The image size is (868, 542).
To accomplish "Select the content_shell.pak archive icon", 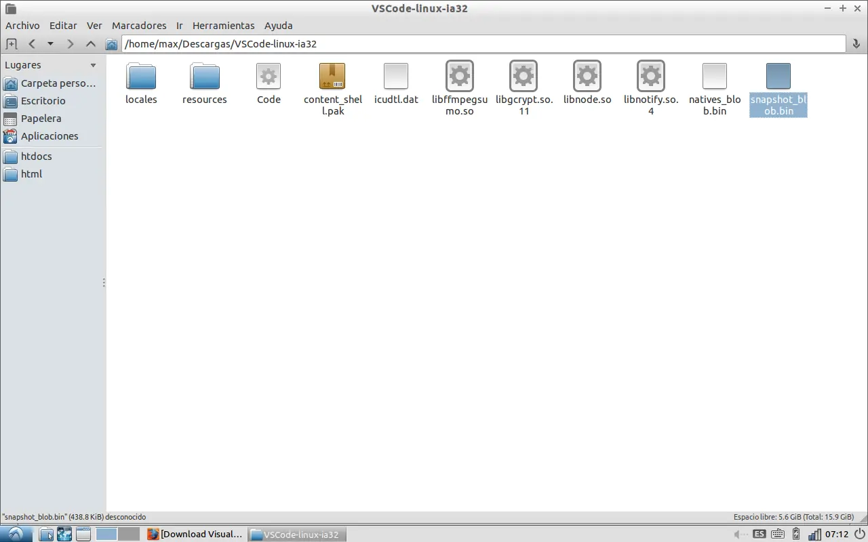I will pyautogui.click(x=332, y=76).
